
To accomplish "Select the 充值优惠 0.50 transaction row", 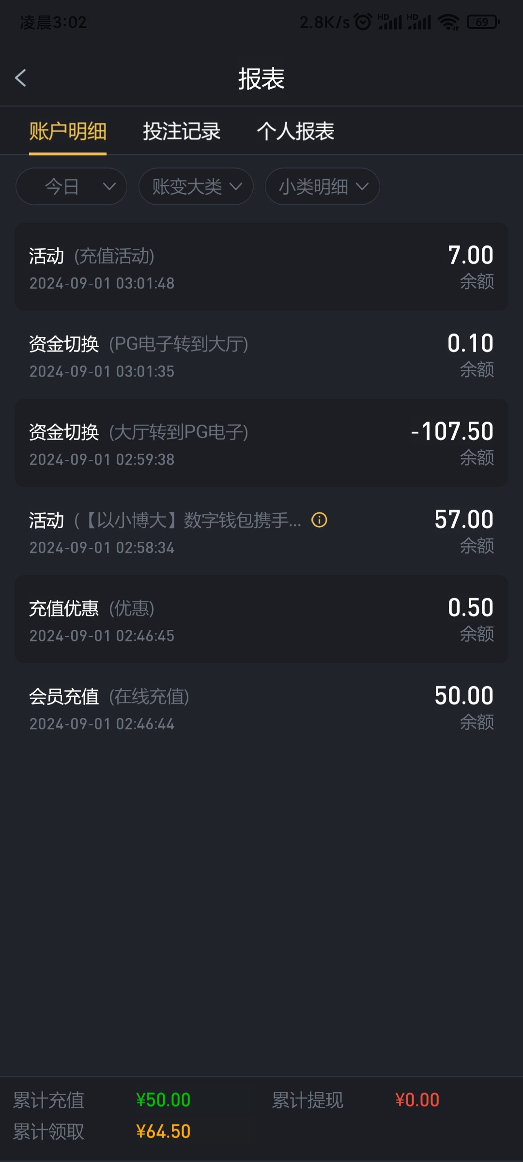I will [261, 619].
